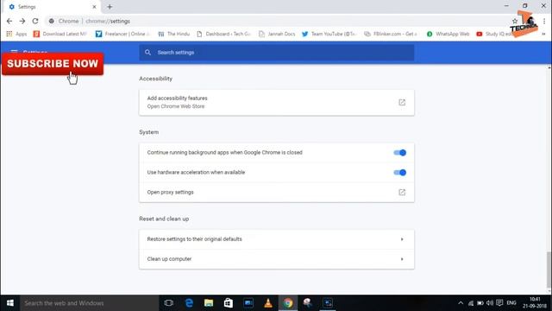The height and width of the screenshot is (311, 552).
Task: Open the Windows Start menu
Action: pyautogui.click(x=9, y=303)
